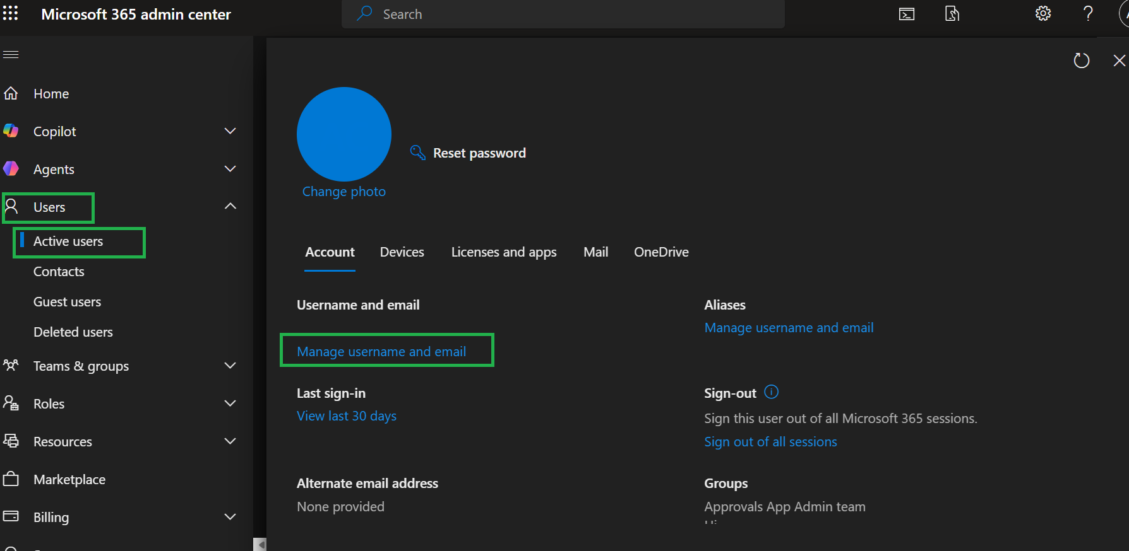
Task: Click the Resources icon in sidebar
Action: tap(11, 441)
